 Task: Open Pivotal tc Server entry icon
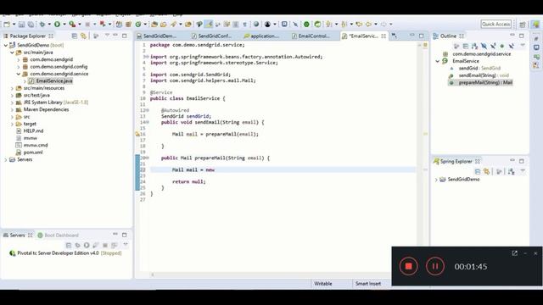(x=13, y=253)
